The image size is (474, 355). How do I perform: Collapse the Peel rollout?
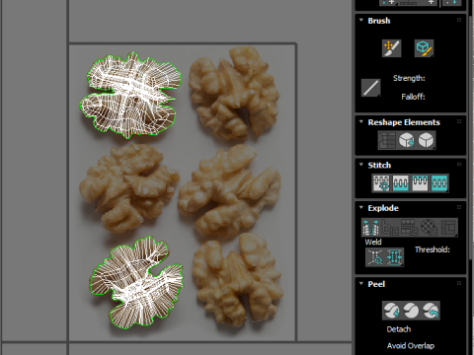tap(361, 284)
